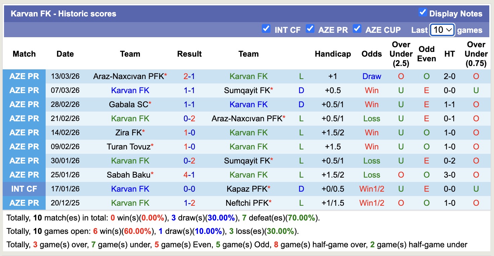This screenshot has width=494, height=256.
Task: Click the 0-0 result on 17/01/26
Action: pyautogui.click(x=189, y=189)
